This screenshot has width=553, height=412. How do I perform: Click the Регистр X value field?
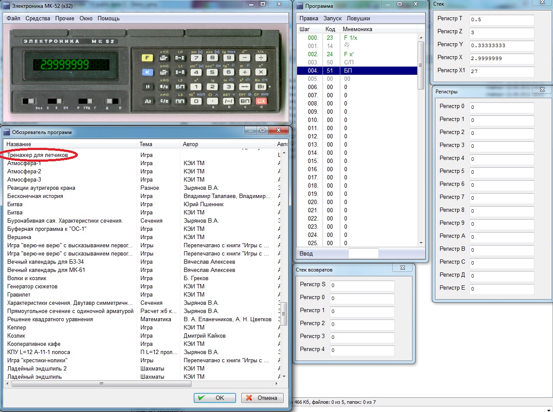click(x=502, y=58)
